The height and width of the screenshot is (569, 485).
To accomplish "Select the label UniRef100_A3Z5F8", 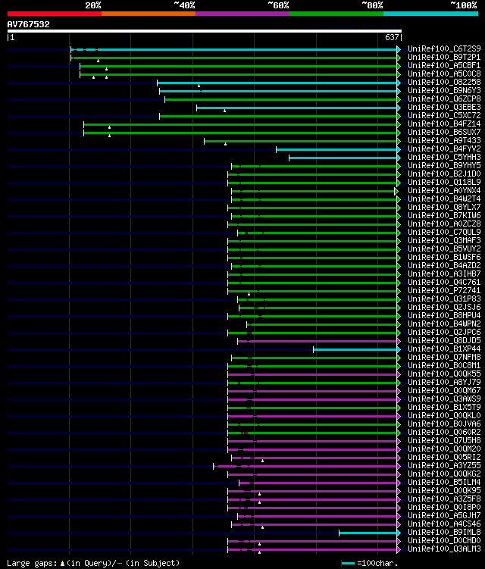I will 444,499.
